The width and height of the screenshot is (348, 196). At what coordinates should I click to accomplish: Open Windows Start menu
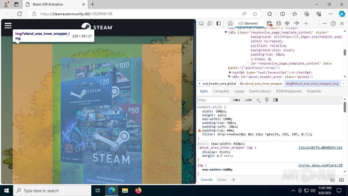click(7, 191)
